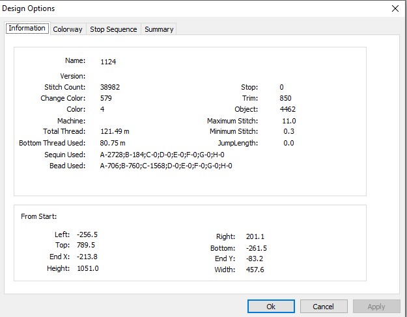407x317 pixels.
Task: Switch to the Colorway tab
Action: click(68, 29)
